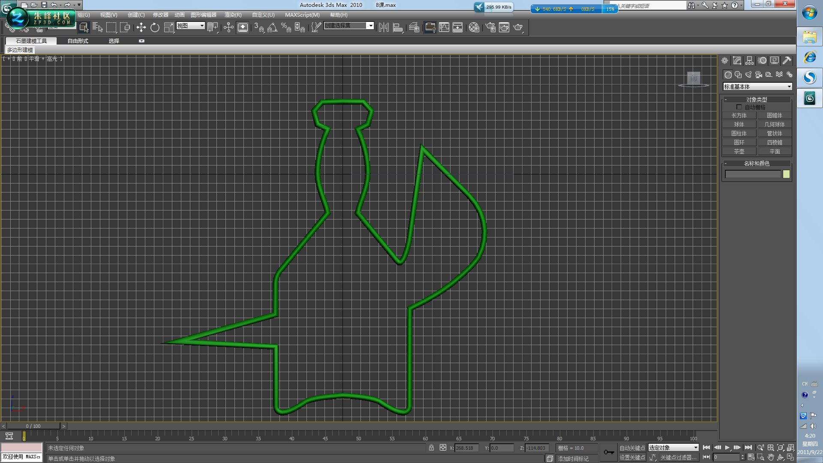Open Rendered Frame Window icon
The height and width of the screenshot is (463, 823).
[504, 27]
